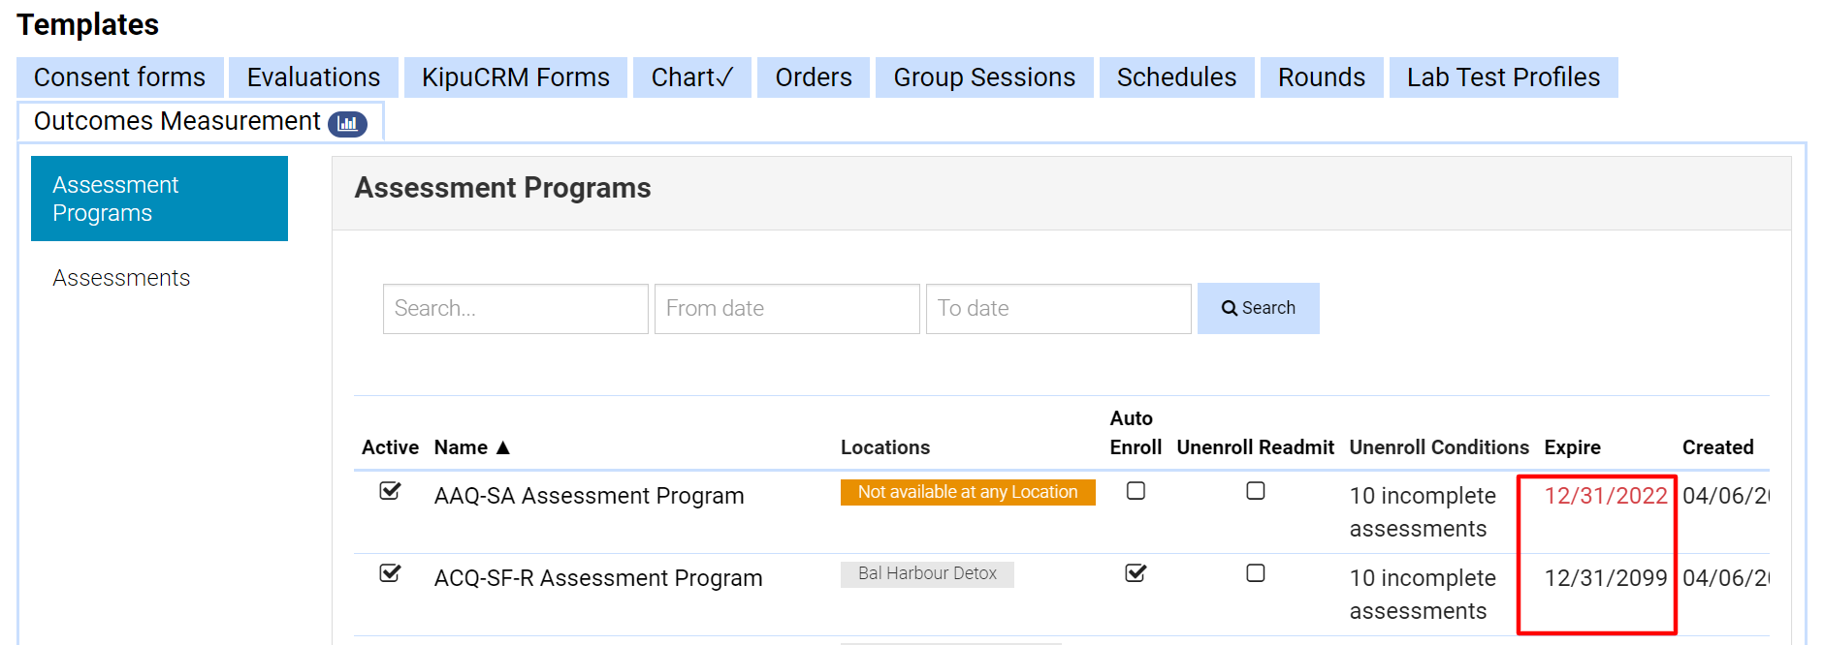Viewport: 1824px width, 645px height.
Task: Click the Outcomes Measurement chart icon
Action: coord(347,124)
